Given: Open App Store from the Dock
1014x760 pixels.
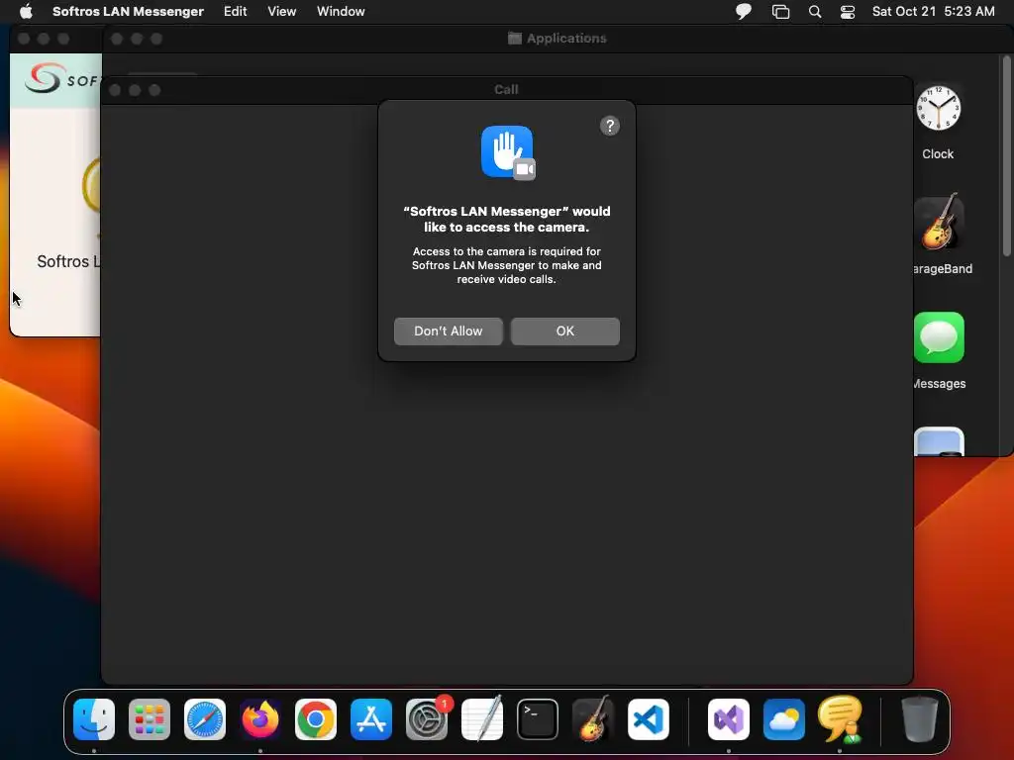Looking at the screenshot, I should tap(371, 719).
